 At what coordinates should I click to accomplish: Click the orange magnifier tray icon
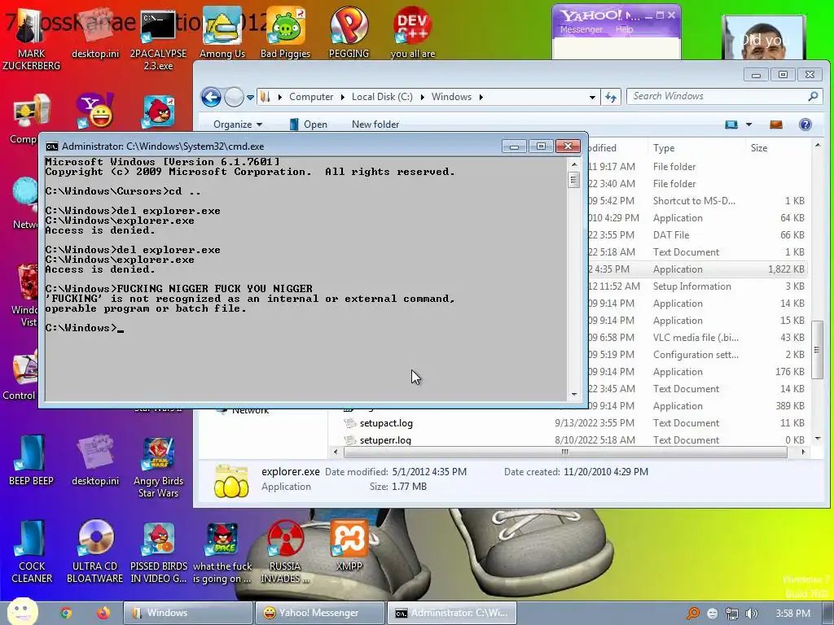[x=693, y=614]
